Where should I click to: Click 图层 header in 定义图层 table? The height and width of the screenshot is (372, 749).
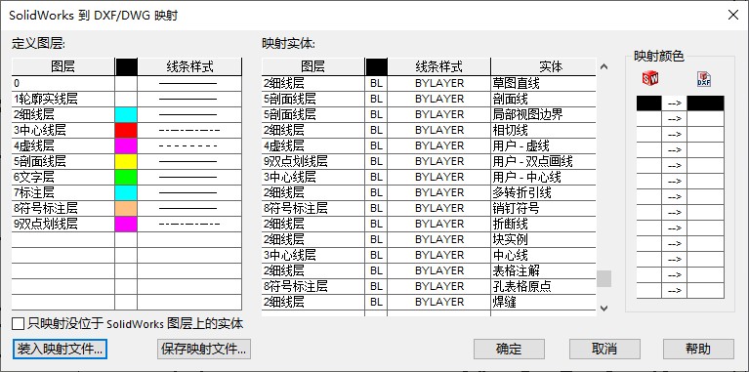[63, 66]
